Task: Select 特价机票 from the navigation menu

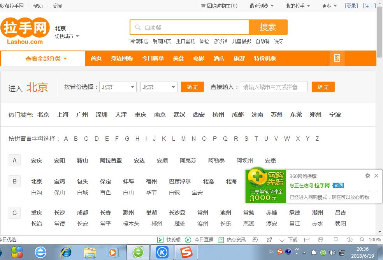Action: coord(265,58)
